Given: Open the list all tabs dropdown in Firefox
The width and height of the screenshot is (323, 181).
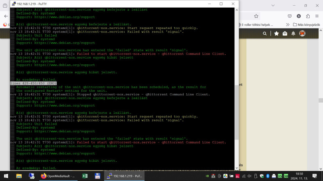Looking at the screenshot, I should coord(273,6).
